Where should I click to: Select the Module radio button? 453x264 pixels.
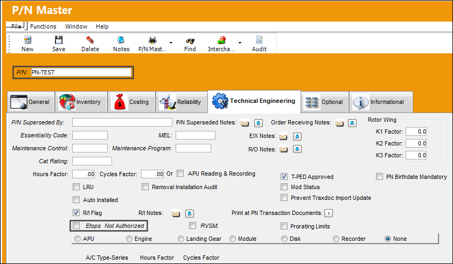[233, 239]
